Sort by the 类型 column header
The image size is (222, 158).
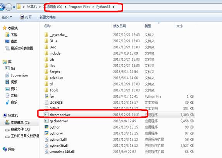point(148,26)
